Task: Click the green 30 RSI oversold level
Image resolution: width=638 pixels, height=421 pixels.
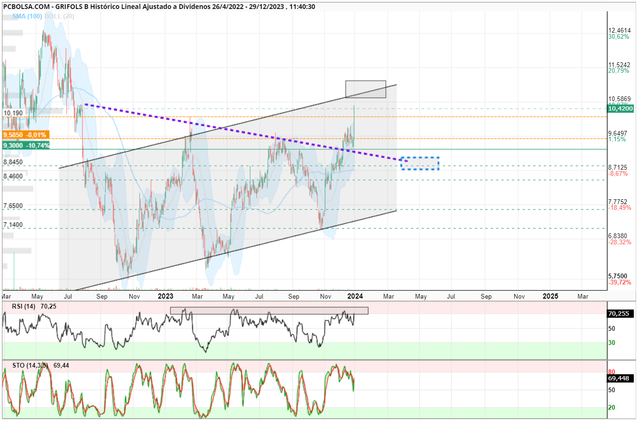Action: [611, 343]
